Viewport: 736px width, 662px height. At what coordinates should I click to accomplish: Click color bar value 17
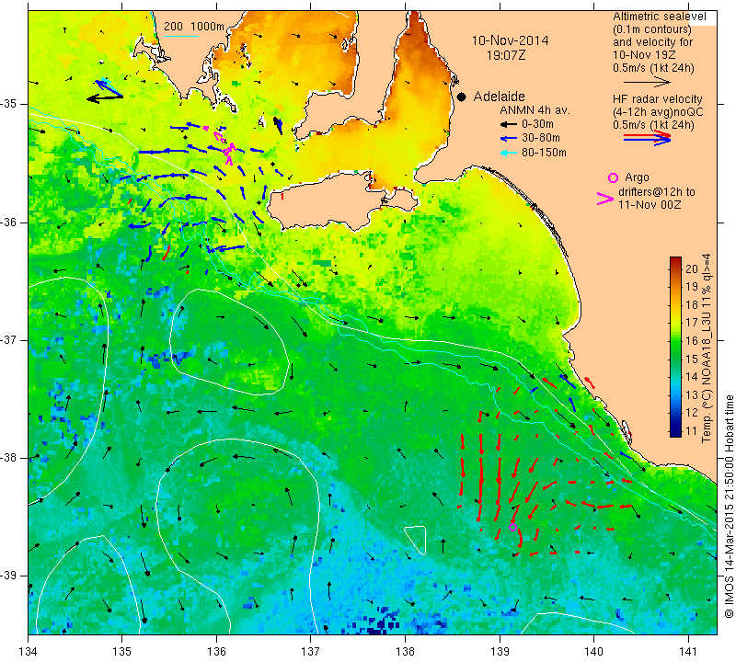692,323
